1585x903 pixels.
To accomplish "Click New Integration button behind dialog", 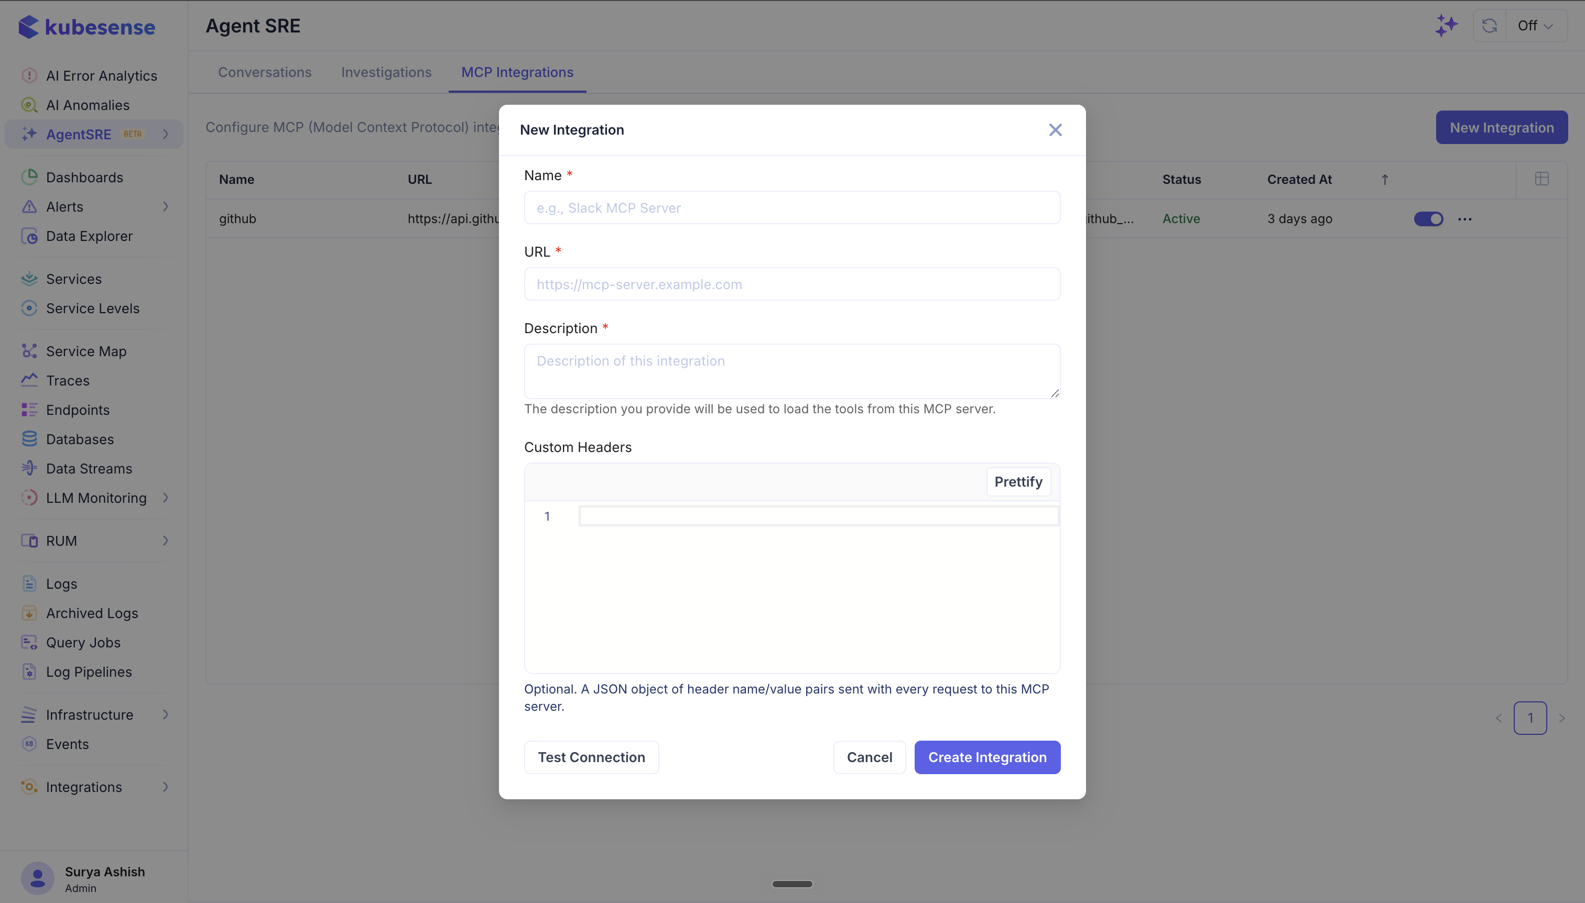I will pos(1501,128).
